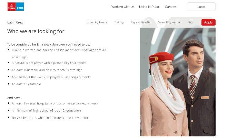This screenshot has width=238, height=139.
Task: Click the 21 years old requirement
Action: pos(26,84)
